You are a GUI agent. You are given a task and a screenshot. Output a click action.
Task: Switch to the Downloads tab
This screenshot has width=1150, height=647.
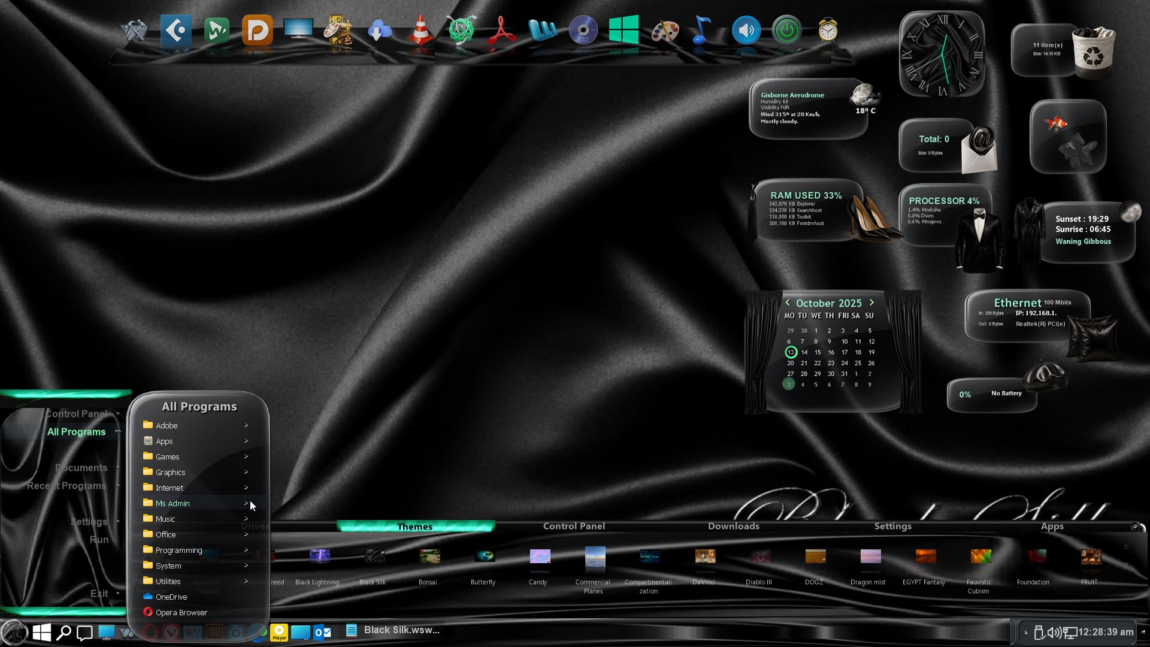point(733,526)
